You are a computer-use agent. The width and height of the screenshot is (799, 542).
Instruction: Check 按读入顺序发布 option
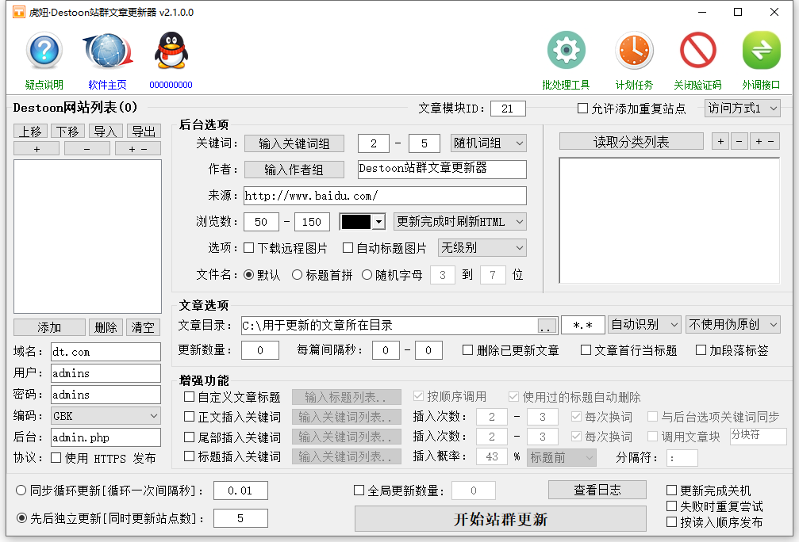[671, 521]
